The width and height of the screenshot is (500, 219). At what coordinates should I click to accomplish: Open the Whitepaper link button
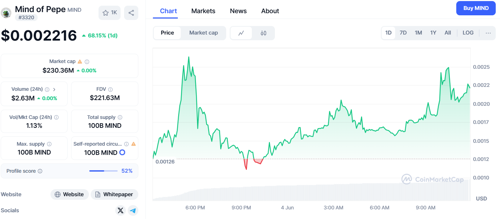pos(115,194)
